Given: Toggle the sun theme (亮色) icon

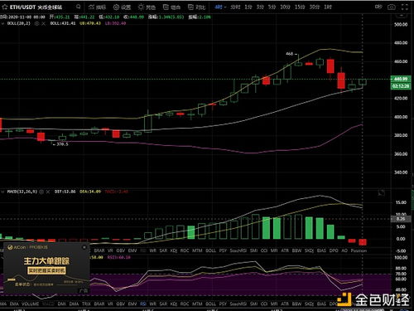Looking at the screenshot, I should click(x=147, y=7).
